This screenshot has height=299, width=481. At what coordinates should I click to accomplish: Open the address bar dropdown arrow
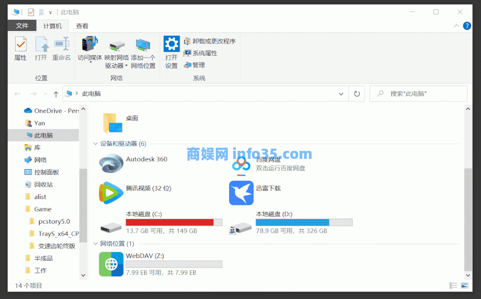tap(341, 94)
